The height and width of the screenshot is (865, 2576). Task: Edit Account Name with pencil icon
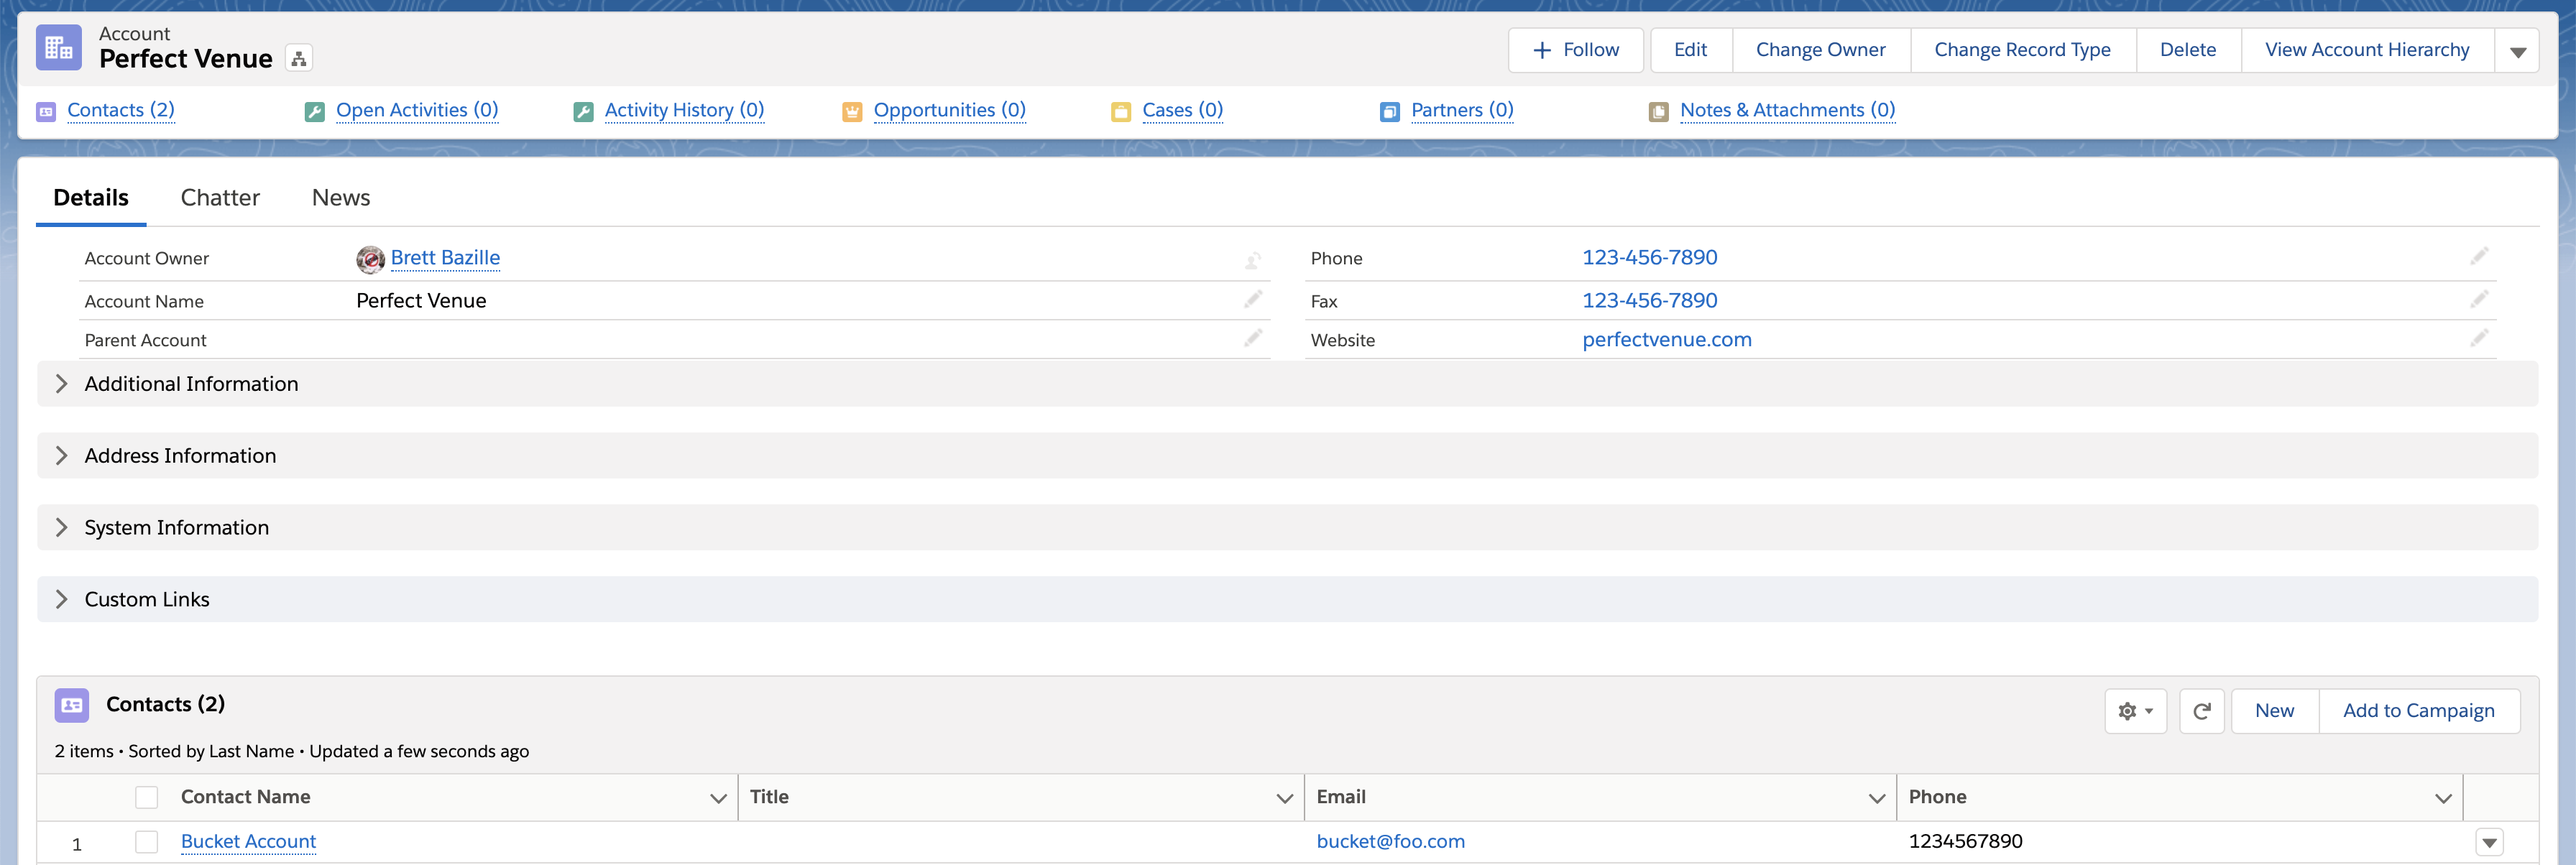(1253, 299)
